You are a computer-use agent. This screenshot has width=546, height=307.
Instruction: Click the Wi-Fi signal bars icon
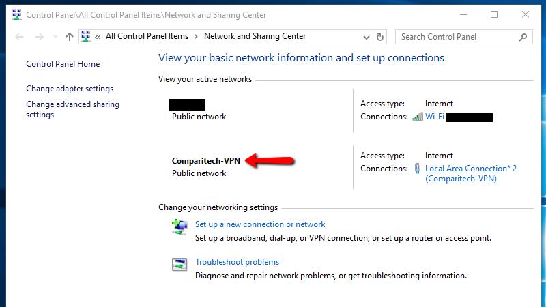tap(418, 117)
